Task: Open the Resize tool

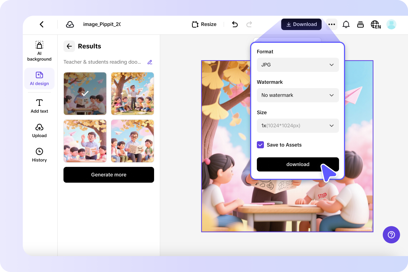Action: click(204, 24)
